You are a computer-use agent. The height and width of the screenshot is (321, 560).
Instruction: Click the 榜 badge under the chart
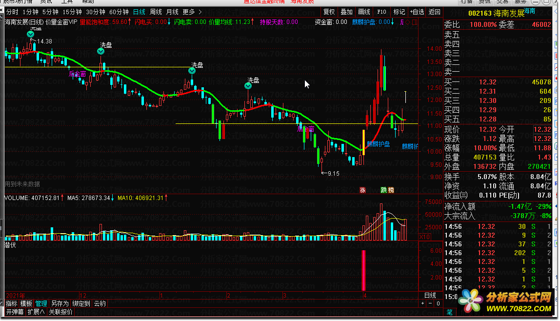coord(391,190)
